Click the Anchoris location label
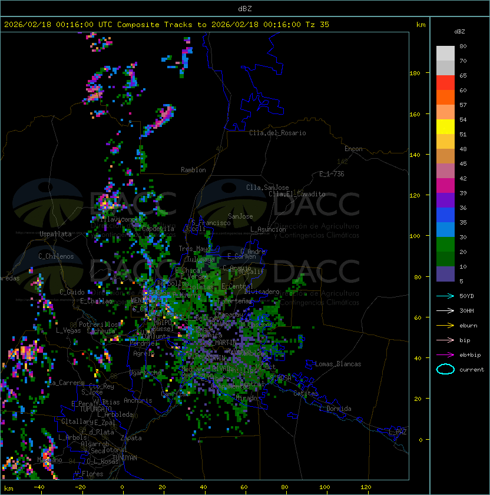The image size is (490, 495). tap(138, 400)
